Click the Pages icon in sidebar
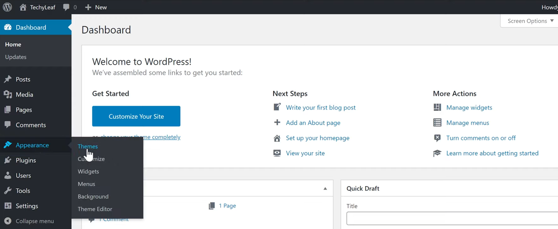 coord(8,110)
